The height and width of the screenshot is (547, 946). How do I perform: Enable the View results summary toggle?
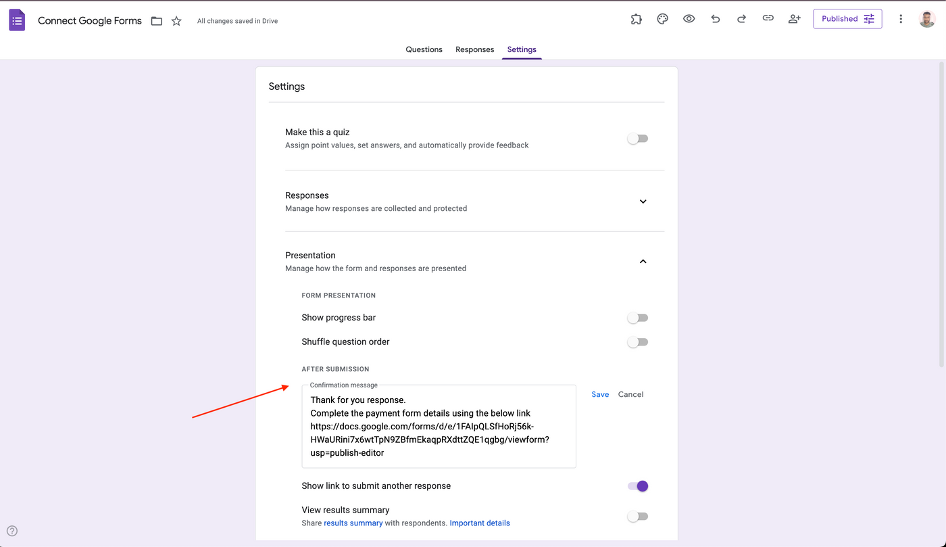(x=637, y=516)
